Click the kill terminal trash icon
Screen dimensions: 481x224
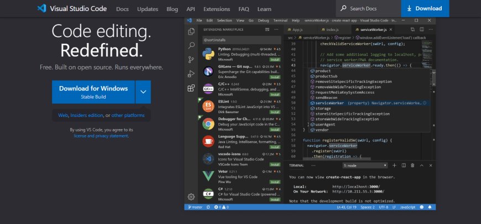412,166
